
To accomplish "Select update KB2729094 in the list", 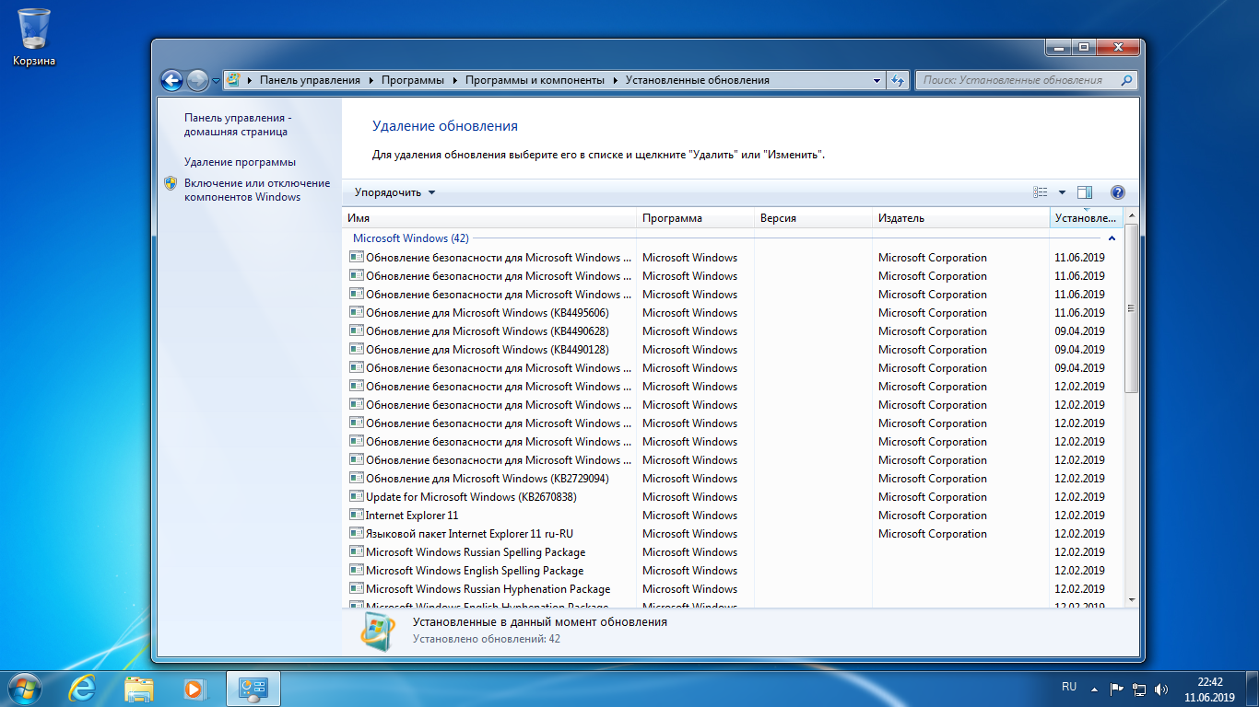I will pyautogui.click(x=733, y=479).
